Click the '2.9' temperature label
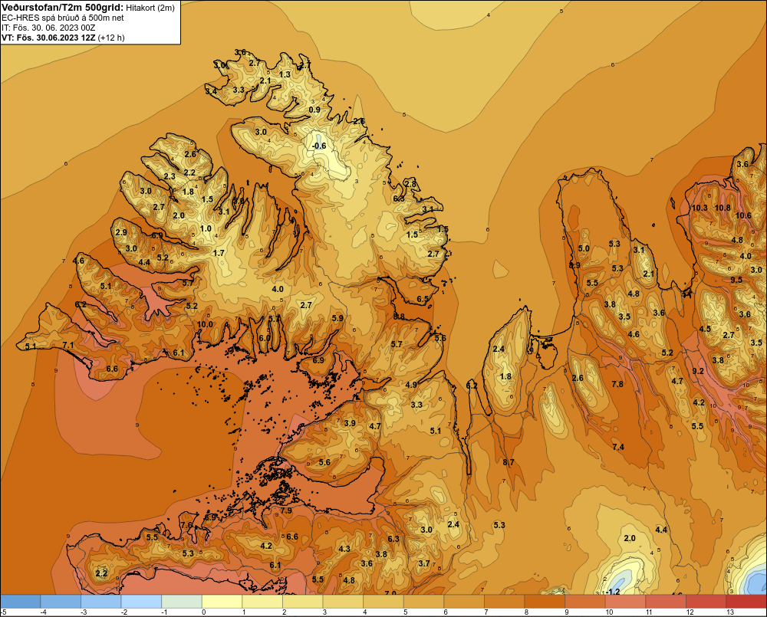 click(x=121, y=232)
